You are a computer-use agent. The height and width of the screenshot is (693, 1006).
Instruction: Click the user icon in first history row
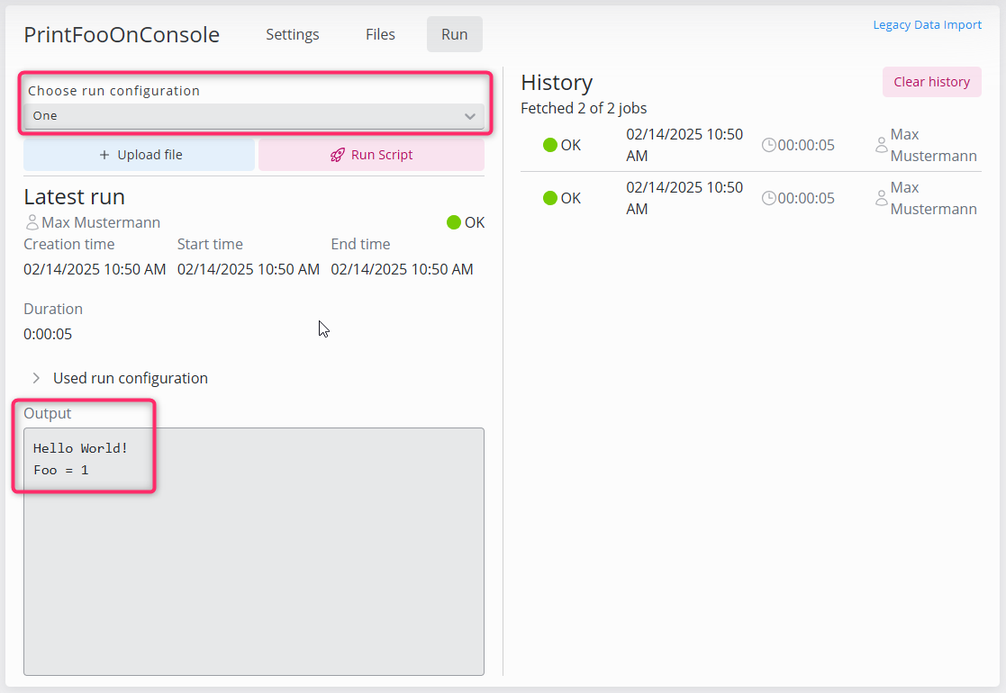point(881,145)
